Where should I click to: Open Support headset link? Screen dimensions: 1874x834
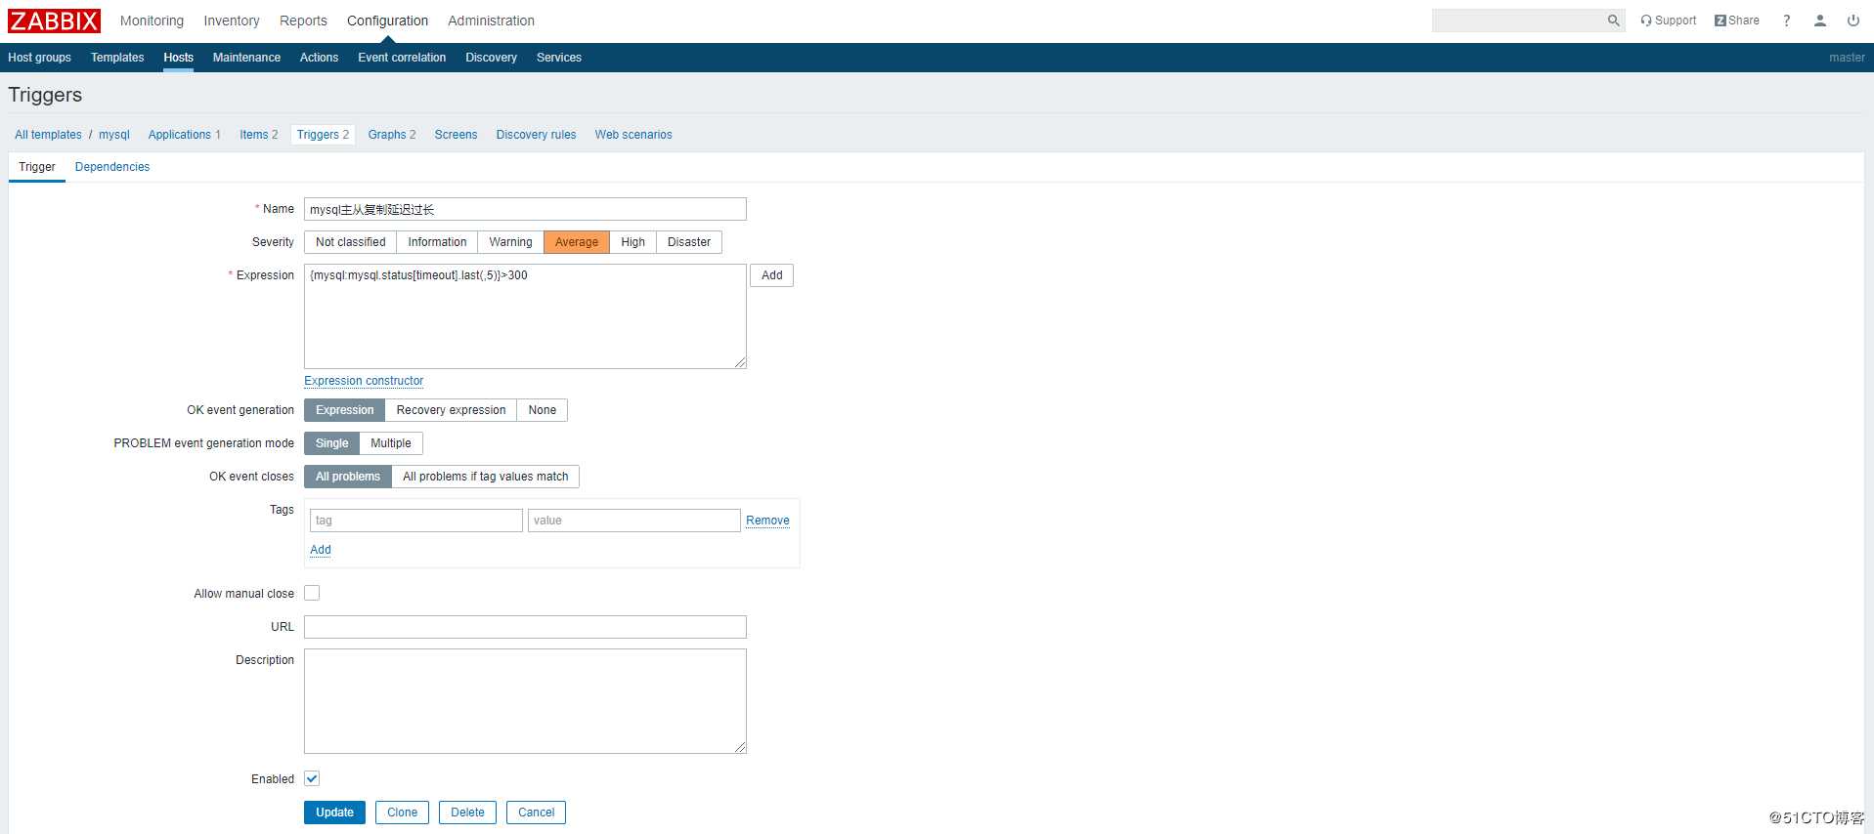[x=1668, y=21]
